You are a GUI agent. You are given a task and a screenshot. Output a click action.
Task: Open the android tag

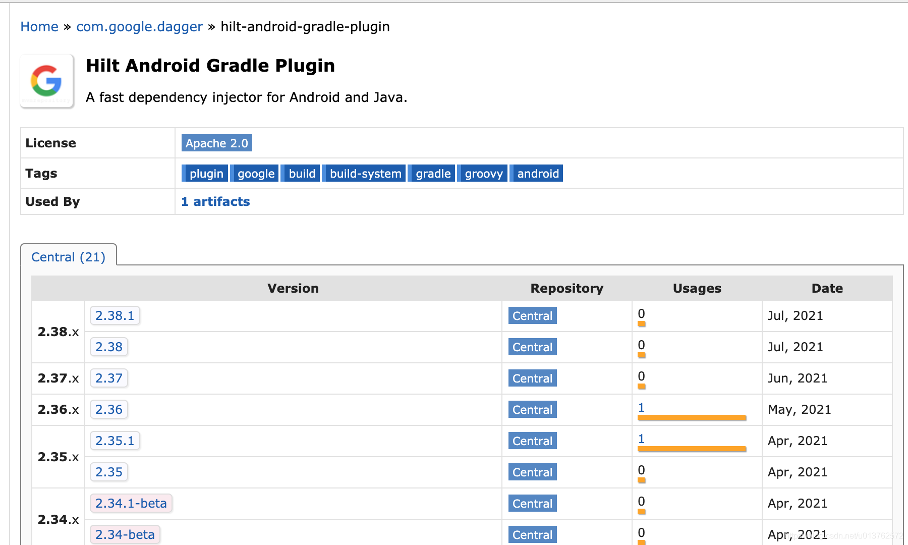click(x=537, y=174)
